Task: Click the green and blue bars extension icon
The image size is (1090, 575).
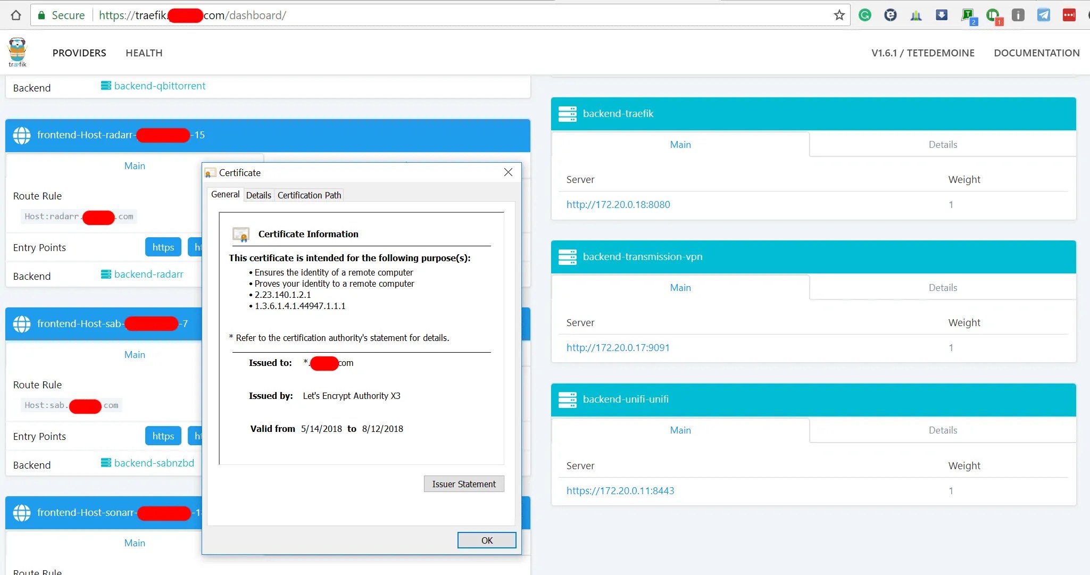Action: [x=916, y=15]
